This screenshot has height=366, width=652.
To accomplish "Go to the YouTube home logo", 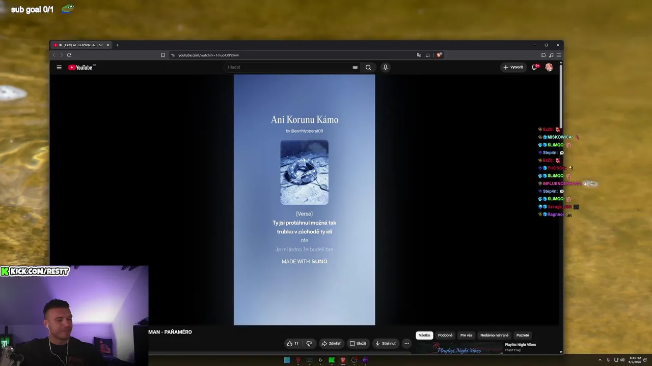I will (80, 67).
